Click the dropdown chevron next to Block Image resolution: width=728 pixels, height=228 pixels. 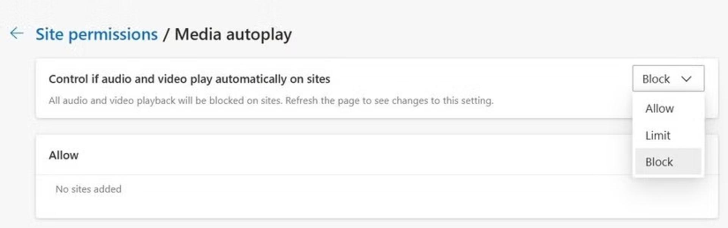pos(686,79)
